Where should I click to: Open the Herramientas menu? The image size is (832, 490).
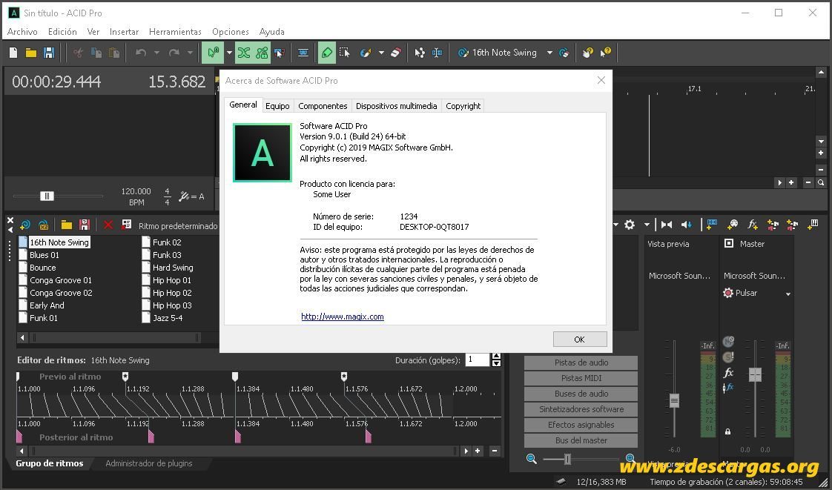[x=175, y=31]
